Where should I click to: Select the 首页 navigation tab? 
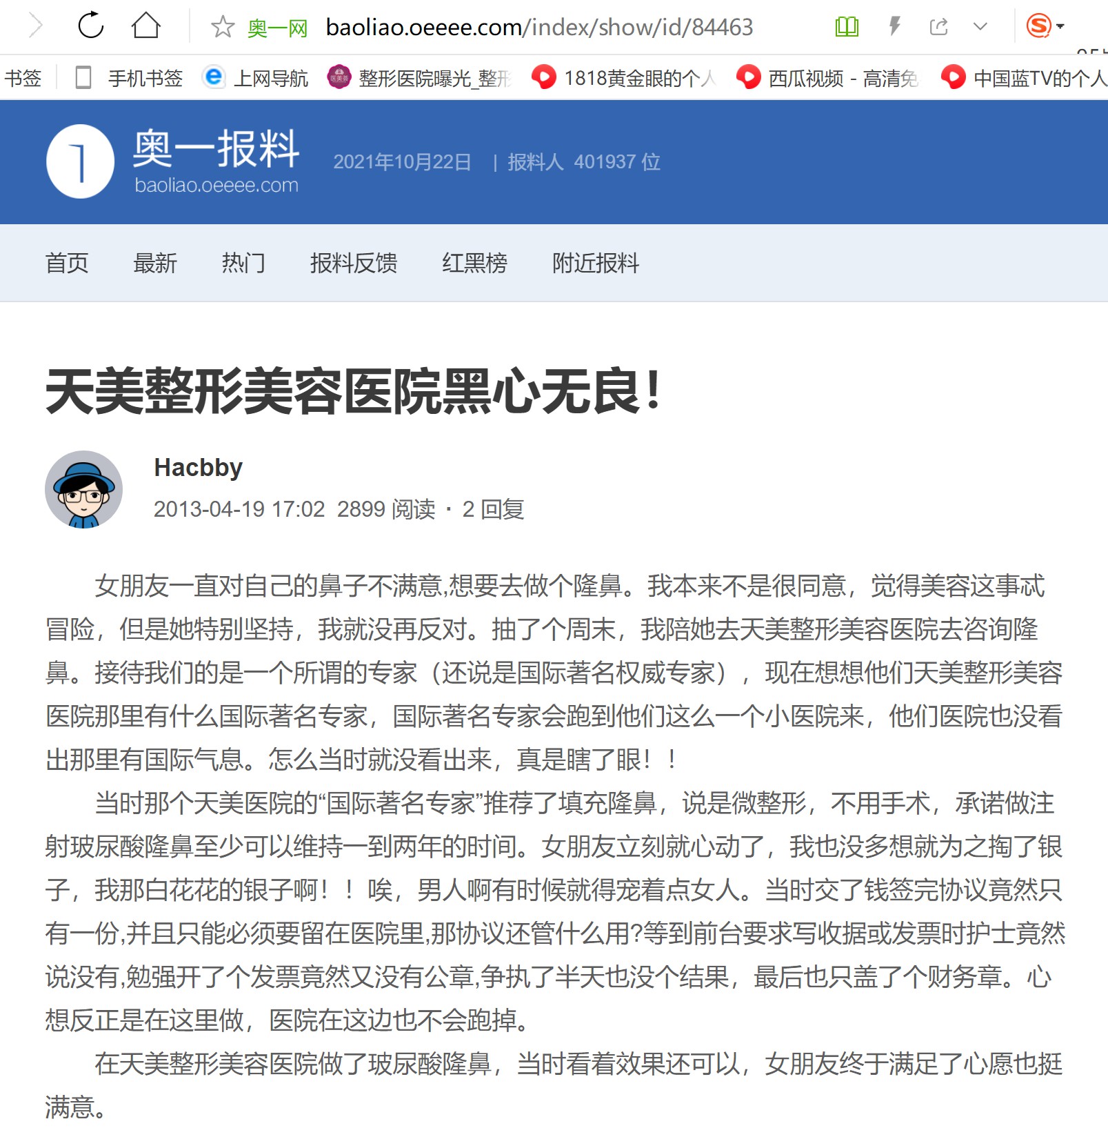click(x=67, y=263)
